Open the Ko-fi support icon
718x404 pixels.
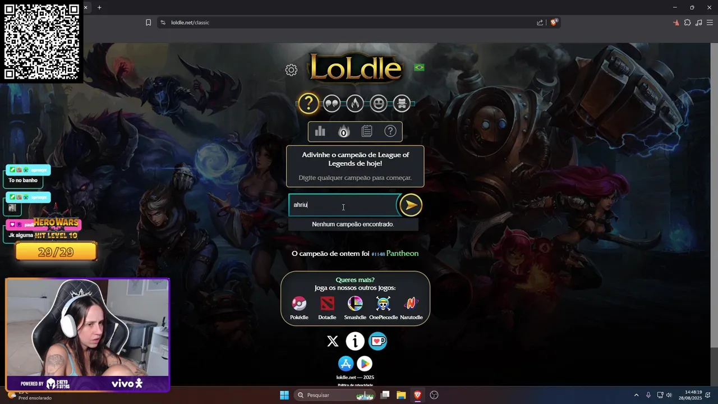(x=378, y=341)
